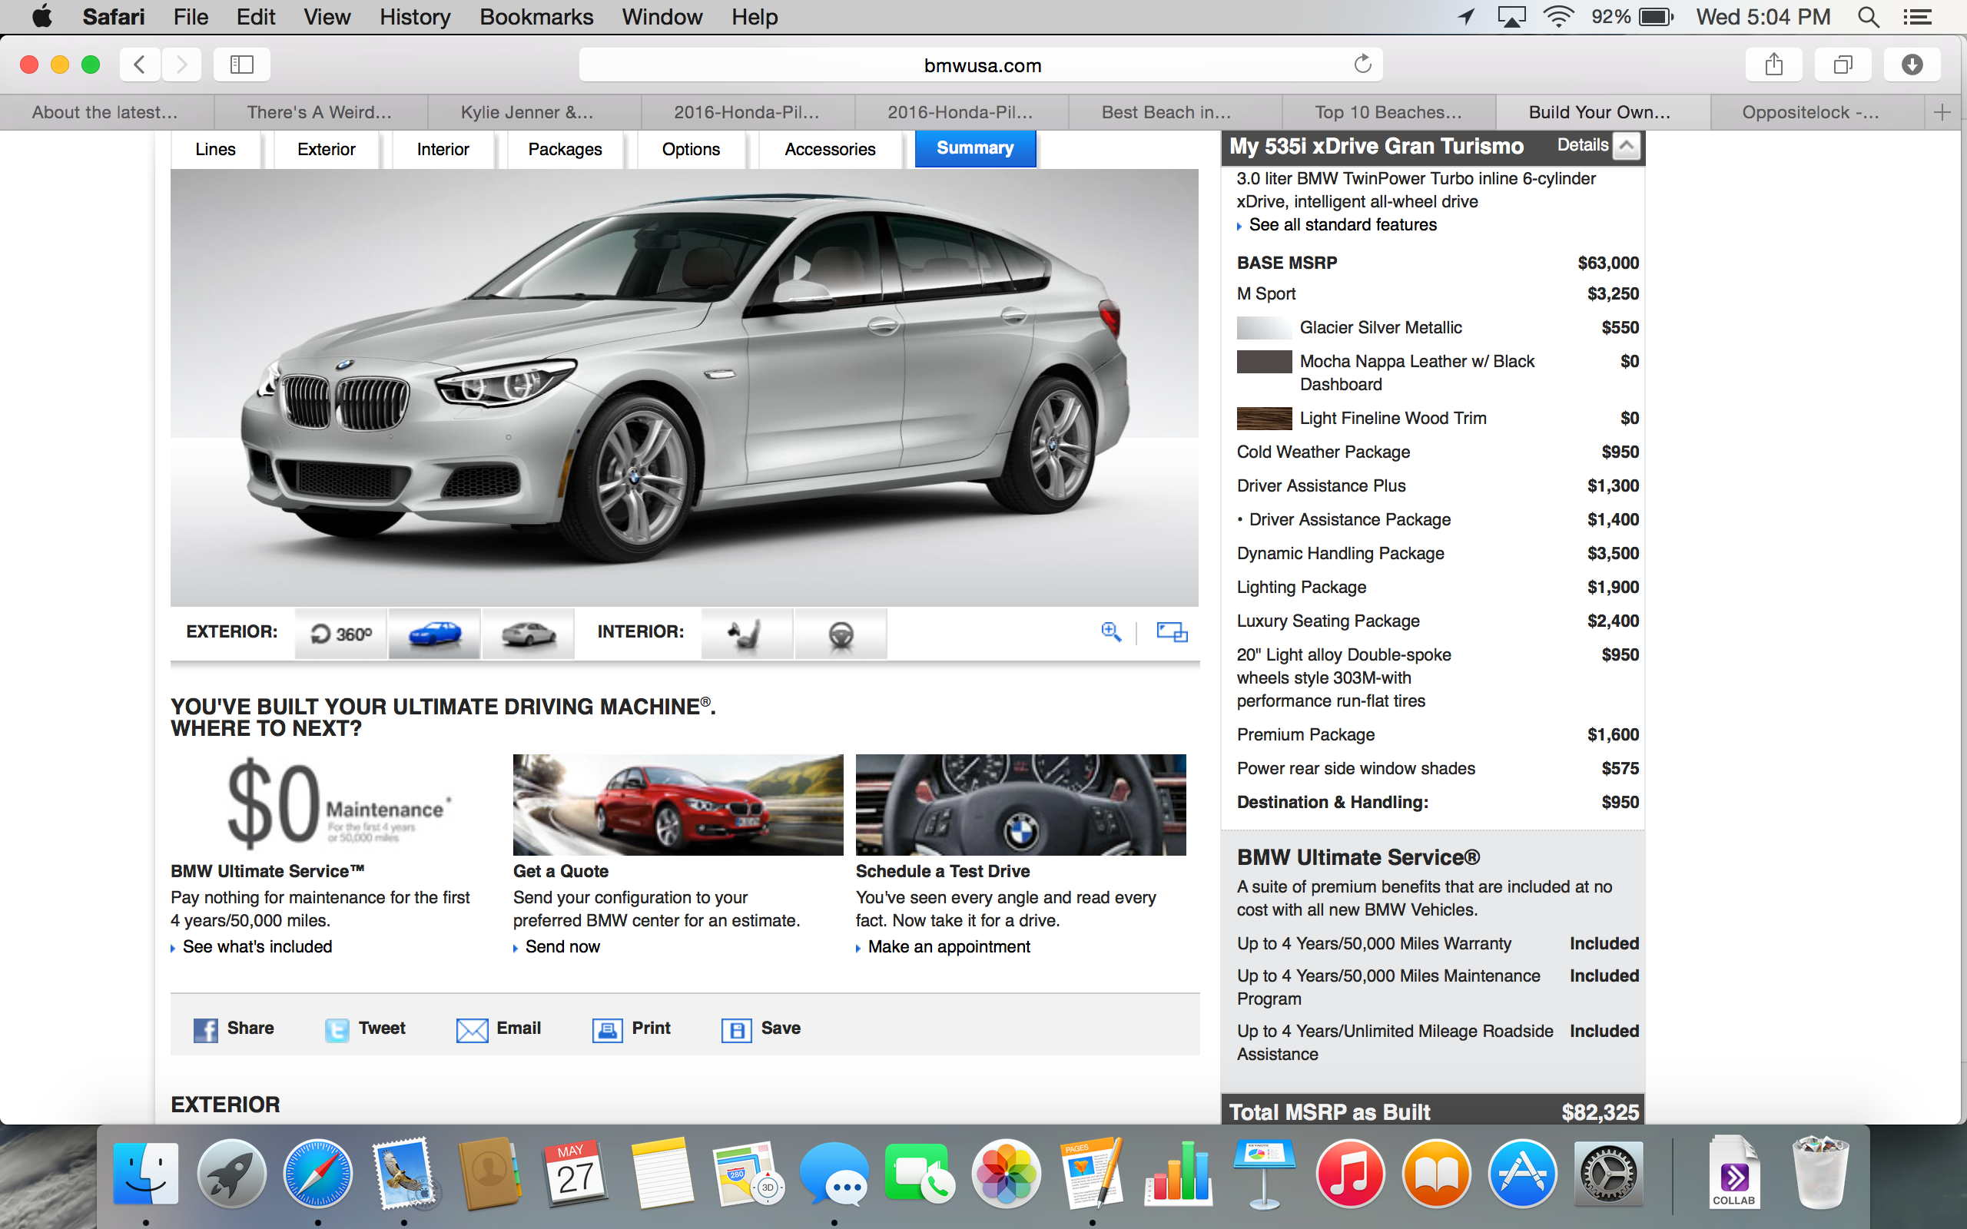Click Send now link
The width and height of the screenshot is (1967, 1229).
click(562, 947)
